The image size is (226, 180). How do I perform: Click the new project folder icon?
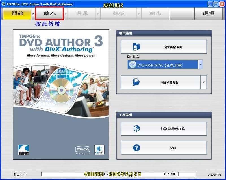136,47
